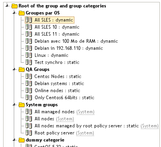Select the dummy categorie label
Viewport: 161px width, 147px height.
click(x=45, y=140)
